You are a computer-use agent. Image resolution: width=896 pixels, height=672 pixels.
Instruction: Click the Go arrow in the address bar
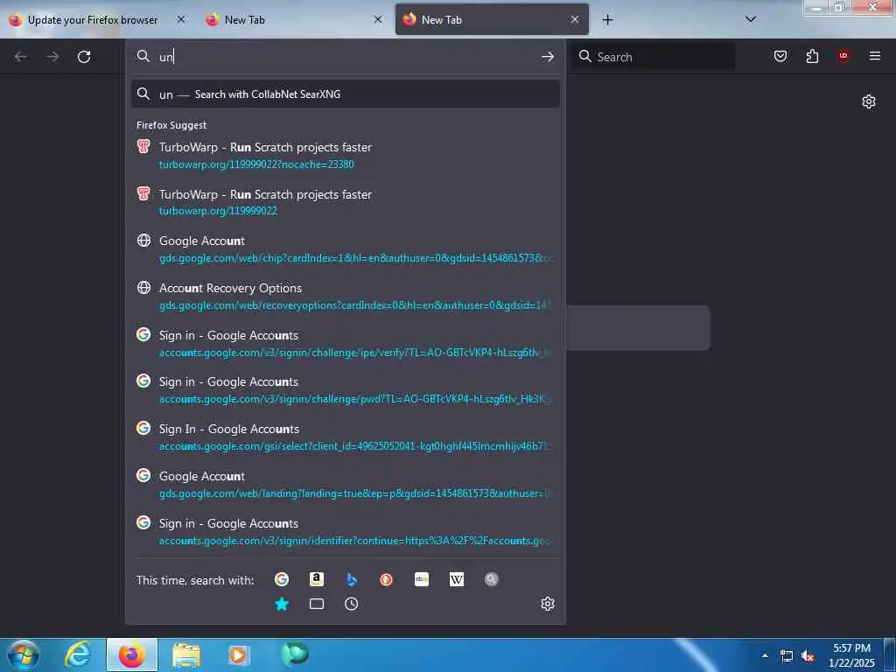548,57
